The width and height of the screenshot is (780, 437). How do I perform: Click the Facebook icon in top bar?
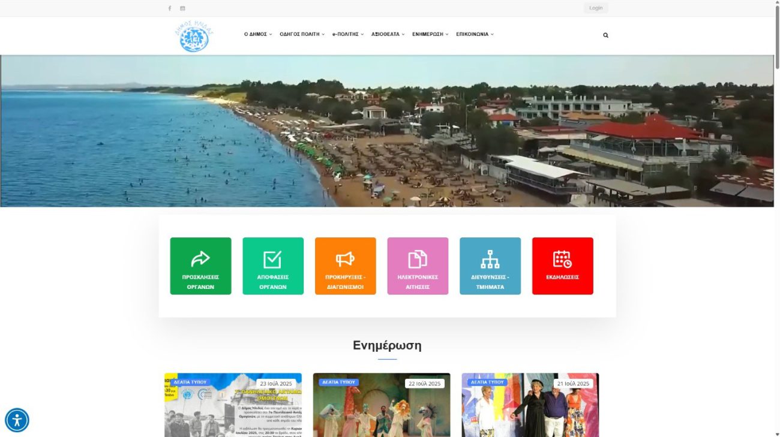tap(169, 8)
